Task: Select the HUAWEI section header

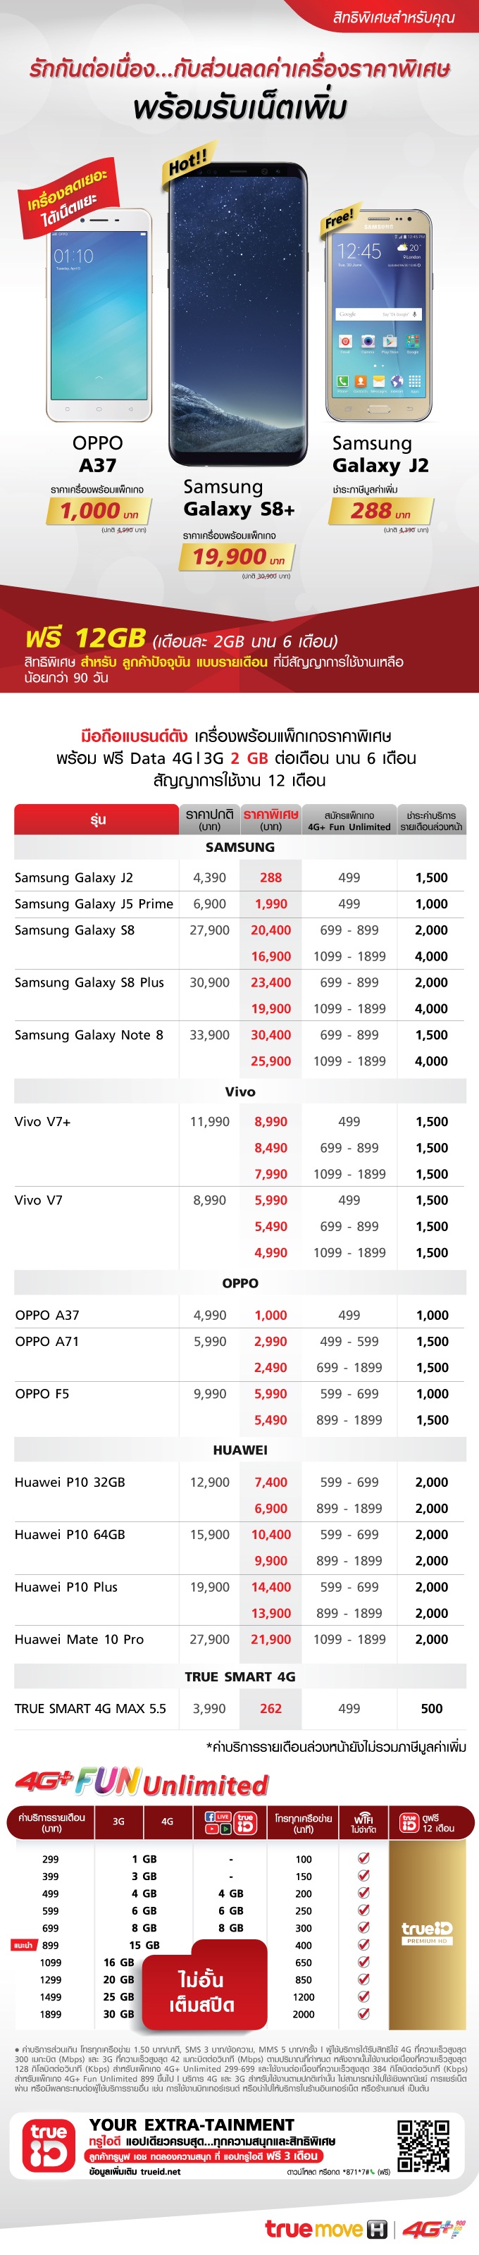Action: click(x=240, y=1450)
